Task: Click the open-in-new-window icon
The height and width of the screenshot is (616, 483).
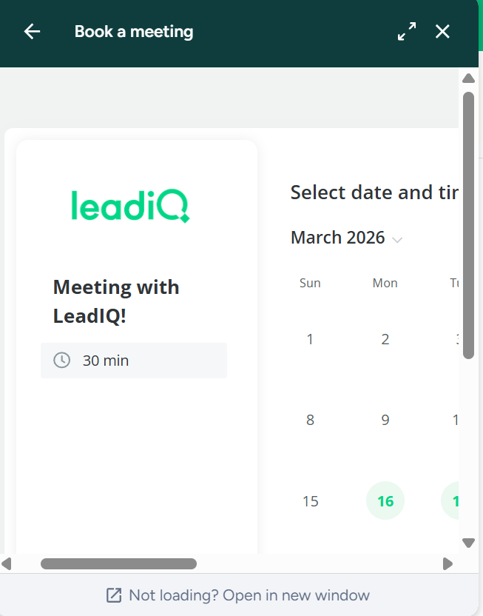Action: pyautogui.click(x=114, y=595)
